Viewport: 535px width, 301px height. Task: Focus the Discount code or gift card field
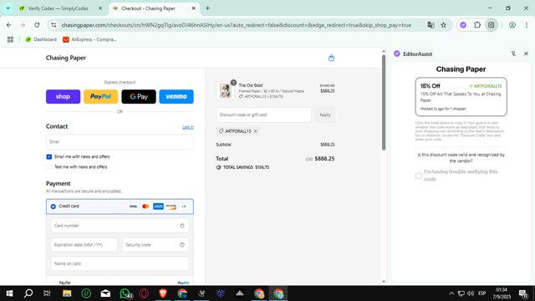[x=263, y=115]
